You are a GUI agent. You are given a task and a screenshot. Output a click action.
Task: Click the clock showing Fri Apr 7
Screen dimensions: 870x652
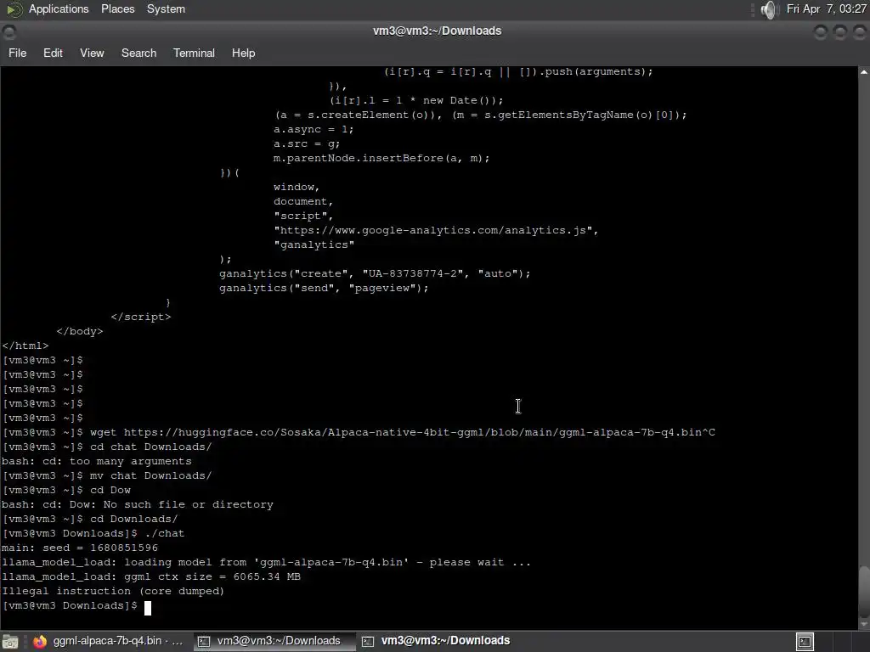(x=826, y=8)
